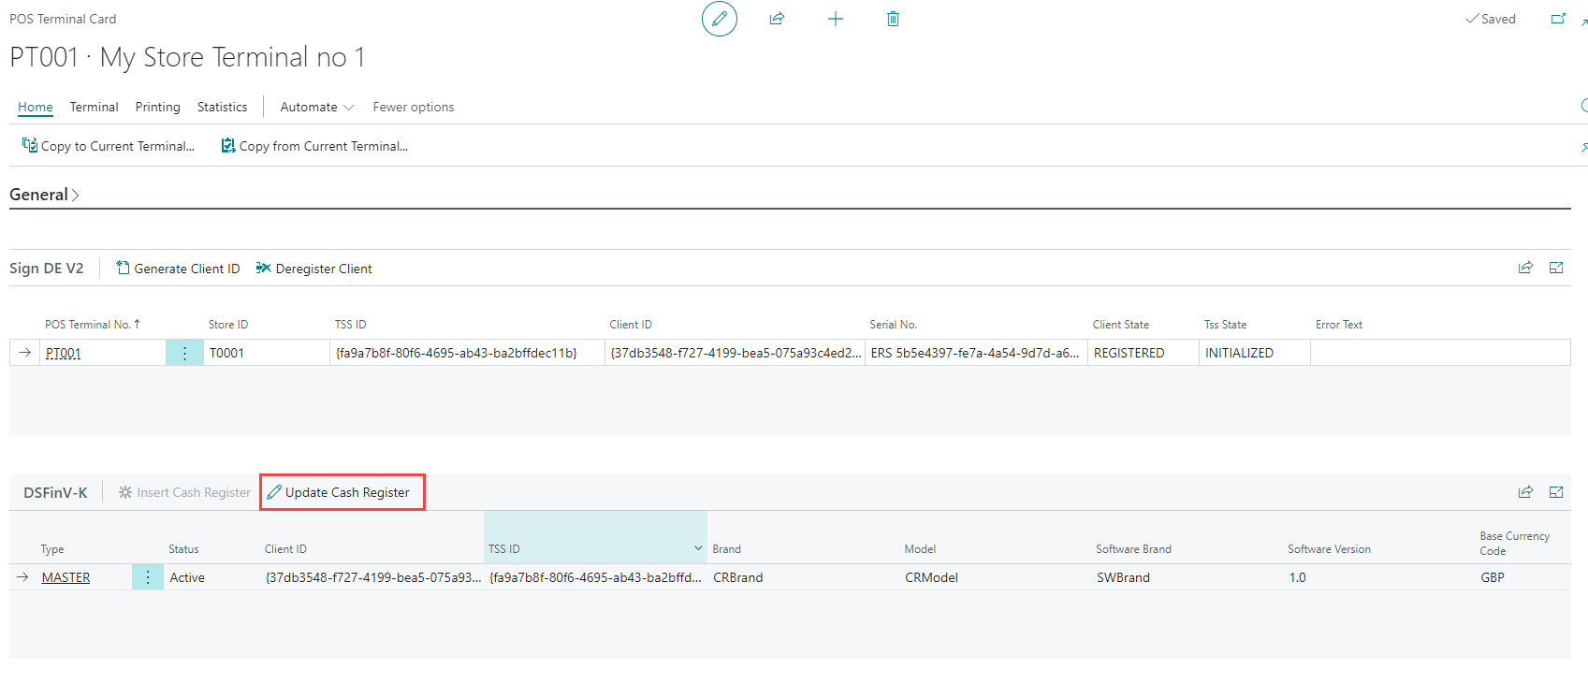1588x684 pixels.
Task: Open the Printing tab
Action: [157, 107]
